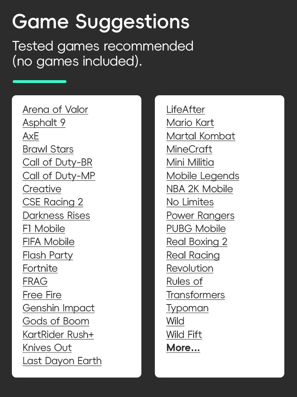Select PUBG Mobile
This screenshot has height=397, width=297.
point(196,229)
